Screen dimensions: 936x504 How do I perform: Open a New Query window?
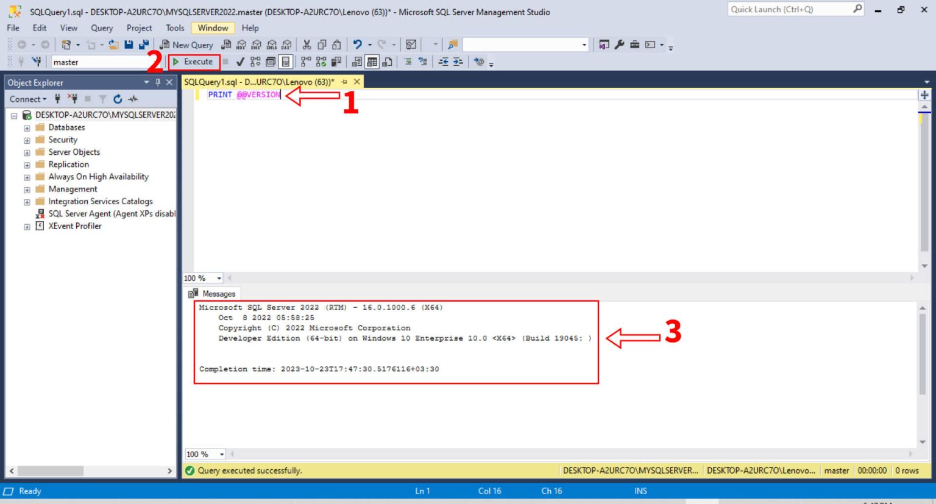click(186, 44)
